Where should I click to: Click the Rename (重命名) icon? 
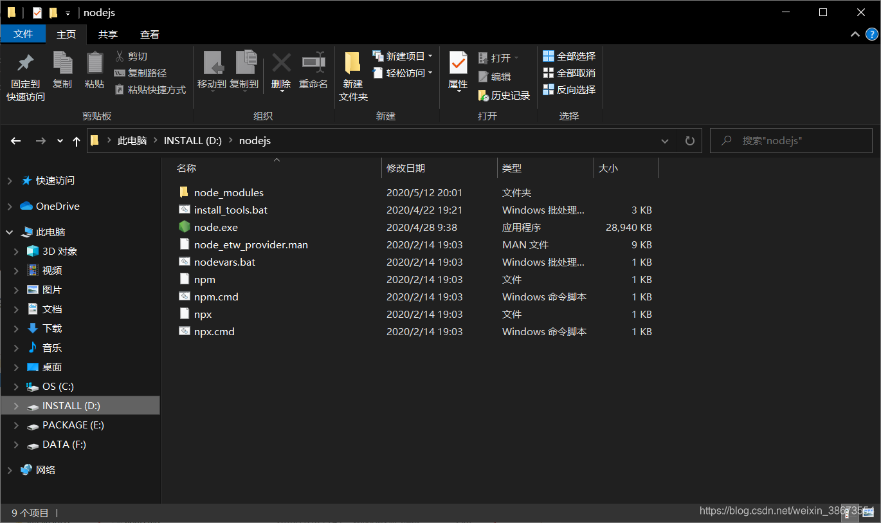coord(313,62)
